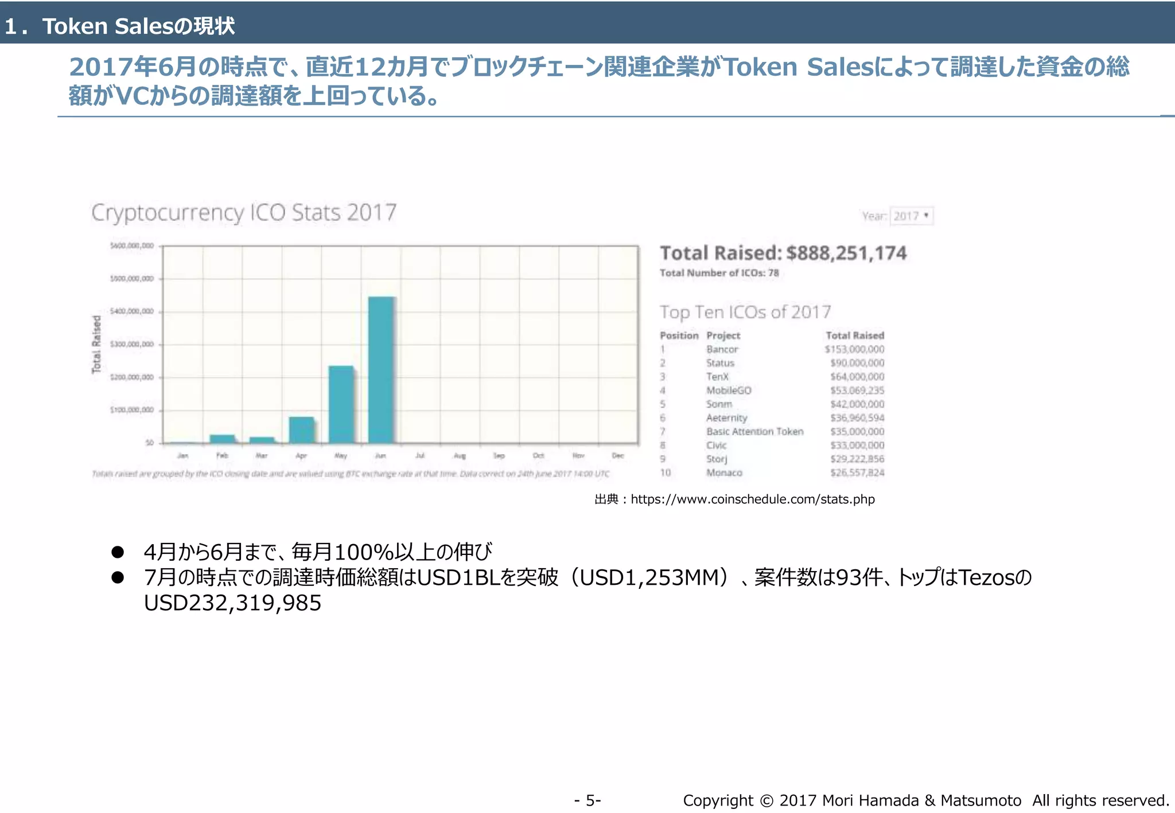Viewport: 1175px width, 813px height.
Task: Click the $64,000,000 amount value
Action: coord(857,377)
